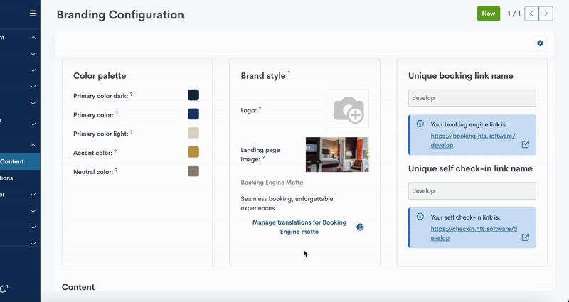
Task: Open the hamburger sidebar menu
Action: point(33,14)
